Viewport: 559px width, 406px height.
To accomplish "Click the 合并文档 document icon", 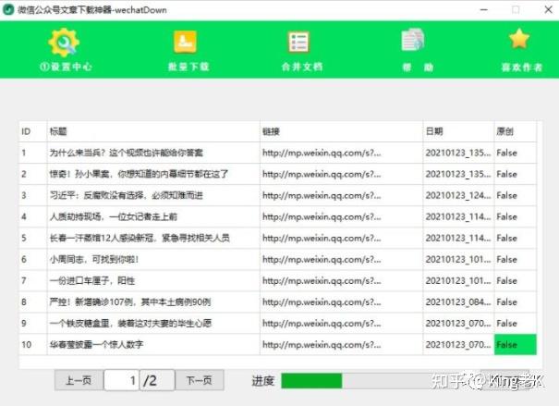I will [x=298, y=42].
